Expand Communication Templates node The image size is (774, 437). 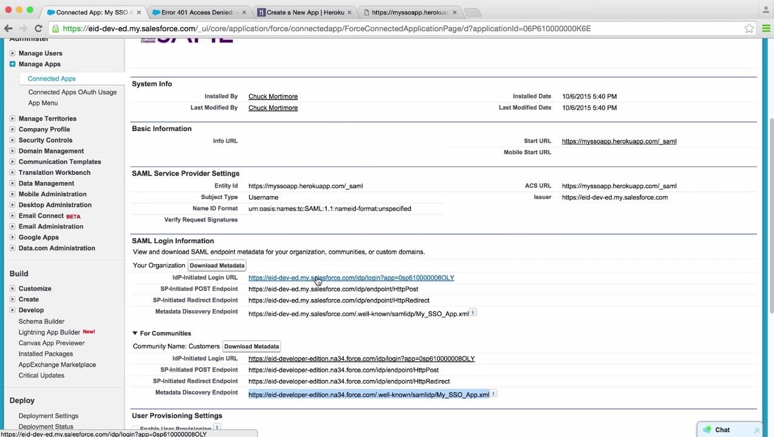click(12, 162)
